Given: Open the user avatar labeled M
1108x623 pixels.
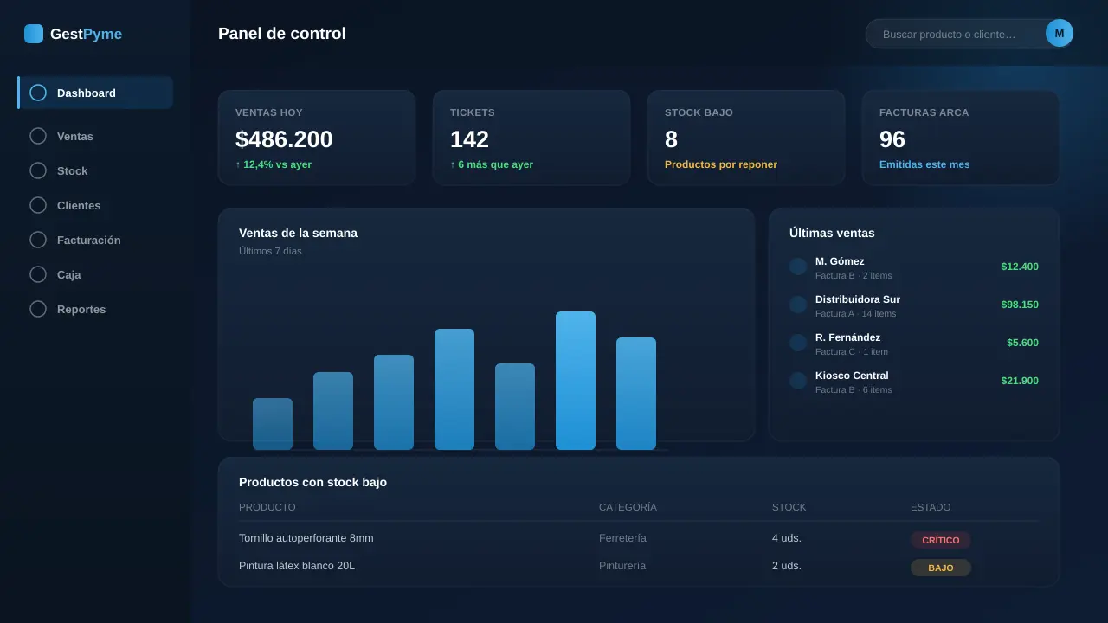Looking at the screenshot, I should coord(1060,33).
